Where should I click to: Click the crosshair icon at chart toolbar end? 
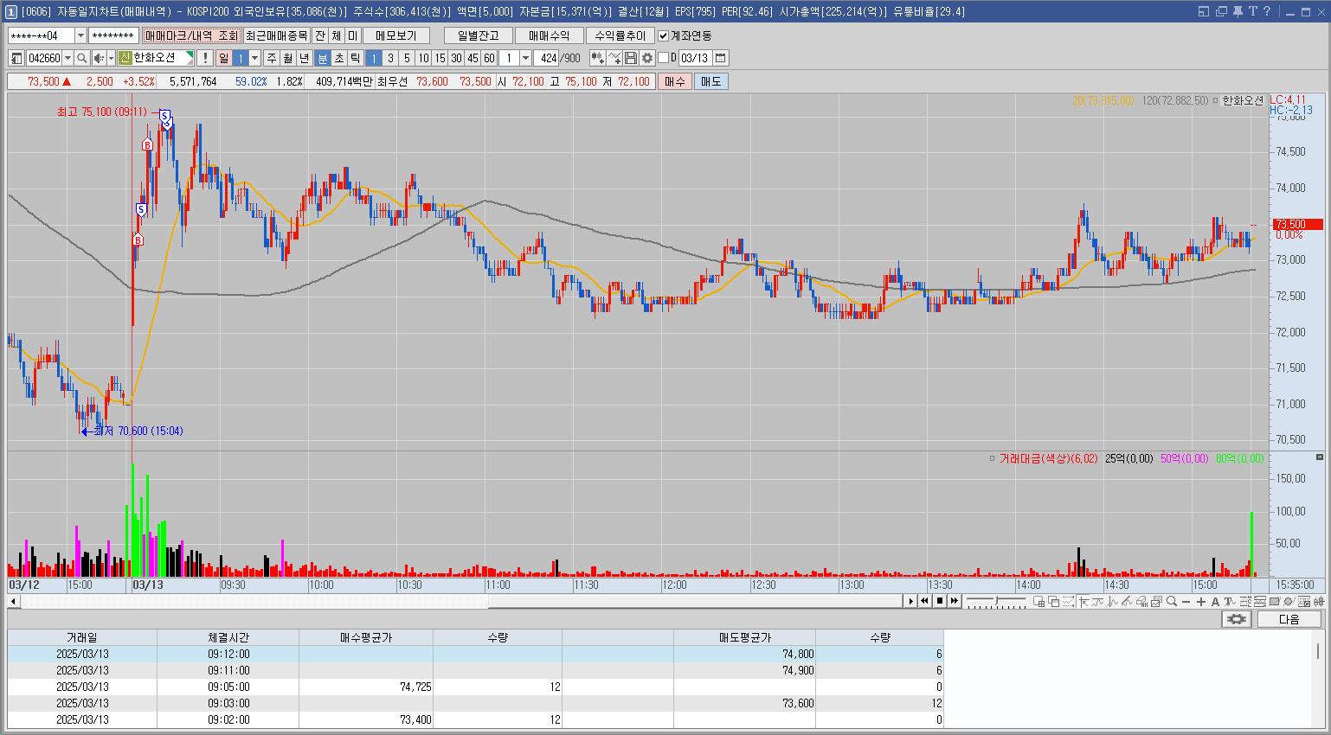click(1319, 602)
